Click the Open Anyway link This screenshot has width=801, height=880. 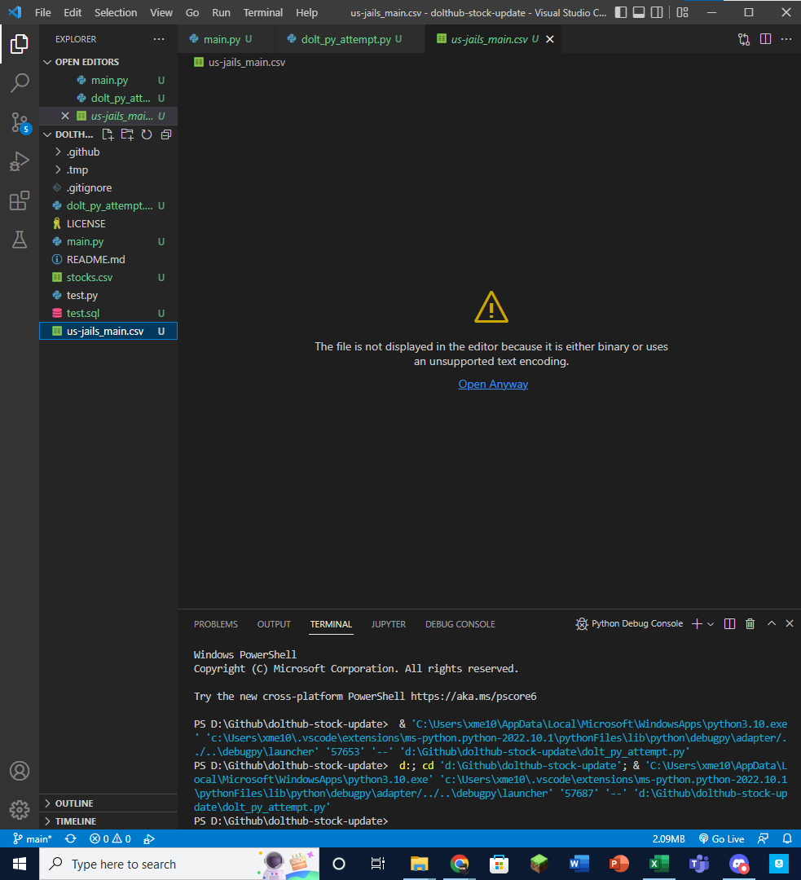click(x=493, y=384)
